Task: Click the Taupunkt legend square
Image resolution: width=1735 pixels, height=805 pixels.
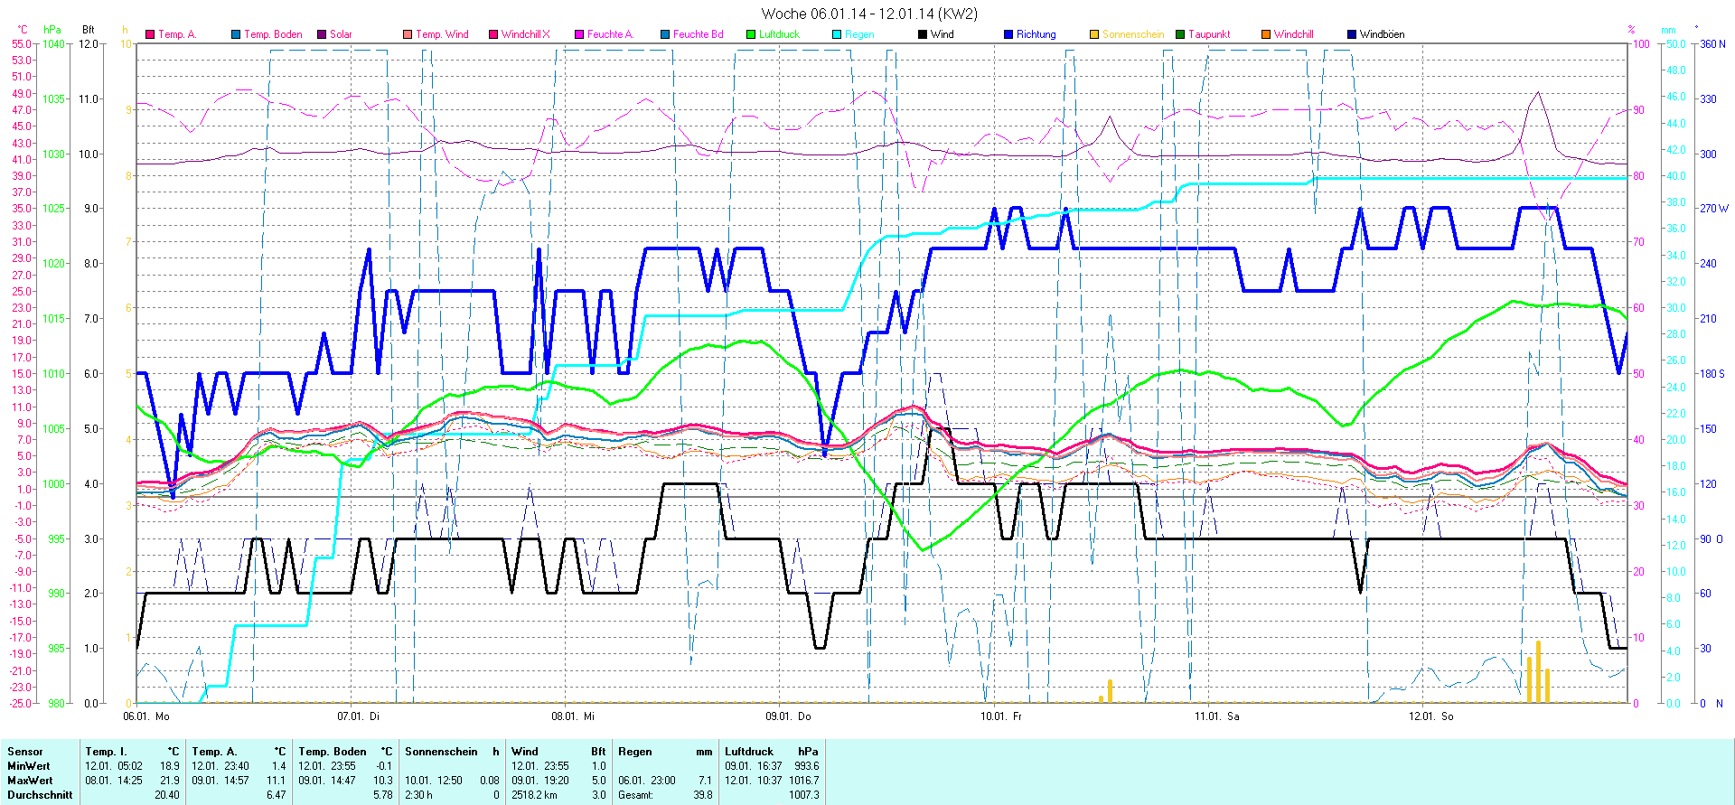Action: 1180,34
